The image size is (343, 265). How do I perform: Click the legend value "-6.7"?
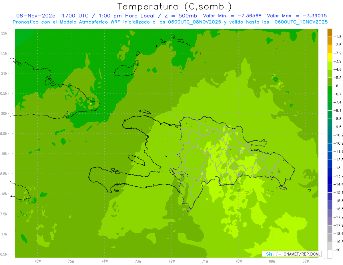click(338, 94)
